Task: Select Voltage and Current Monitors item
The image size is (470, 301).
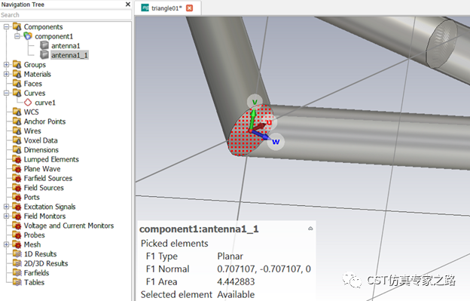Action: pyautogui.click(x=69, y=226)
